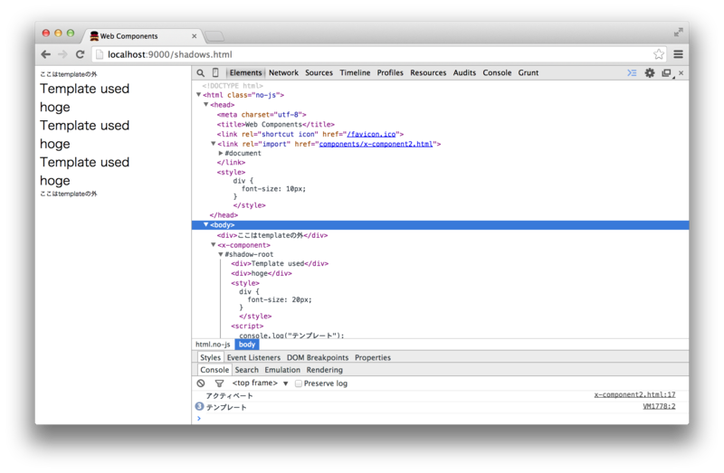Image resolution: width=724 pixels, height=473 pixels.
Task: Select the title Web Components line
Action: point(276,125)
